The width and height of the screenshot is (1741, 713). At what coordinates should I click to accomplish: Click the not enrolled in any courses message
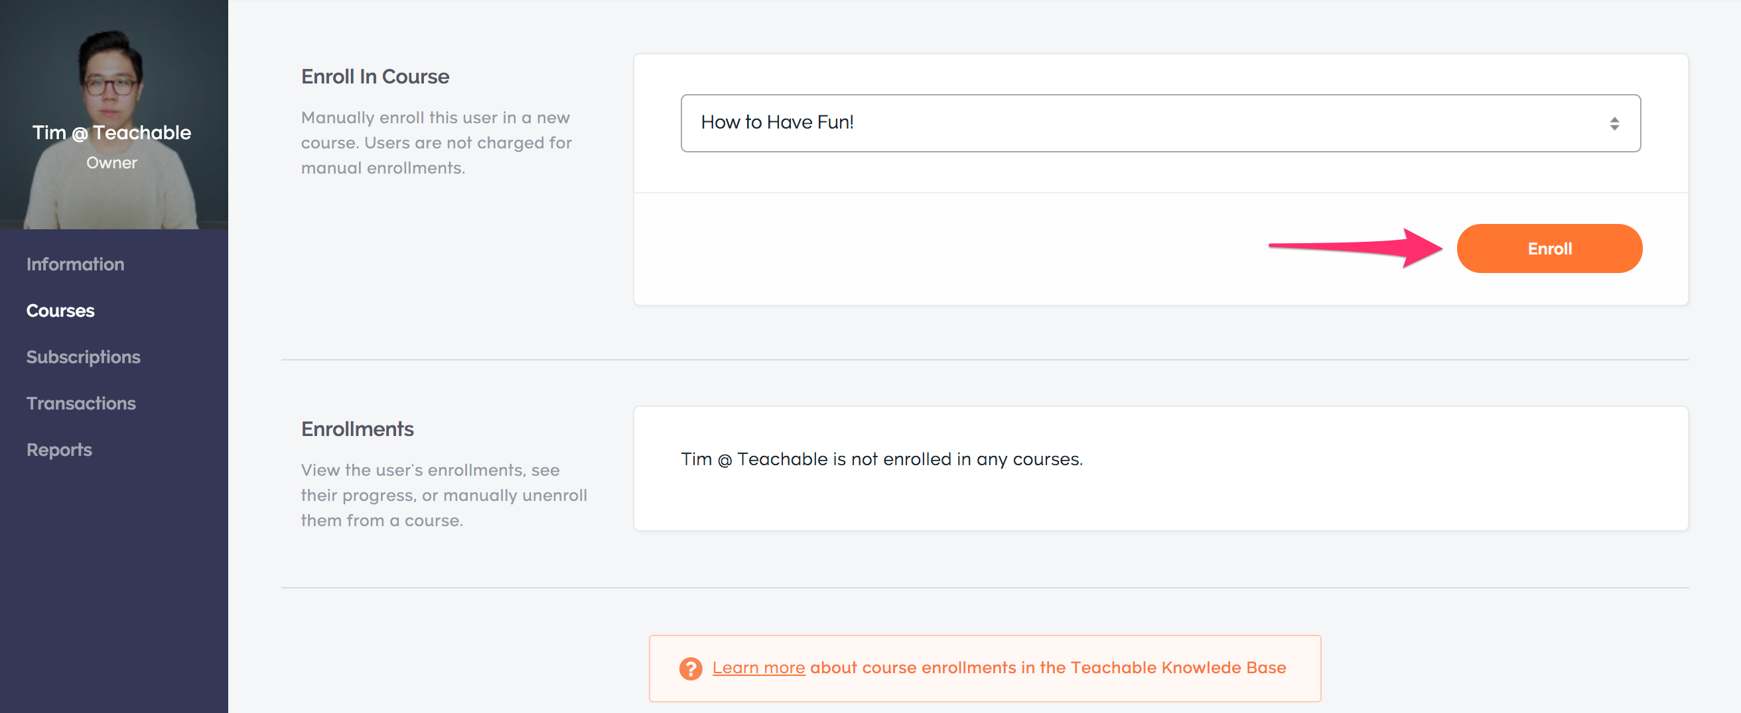click(x=881, y=459)
